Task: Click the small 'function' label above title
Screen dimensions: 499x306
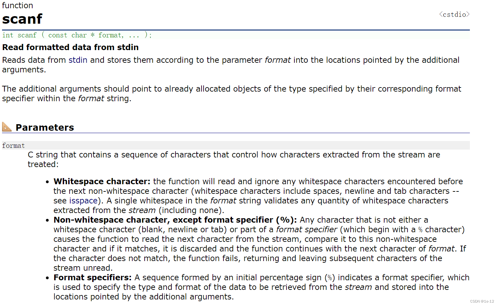Action: 17,5
